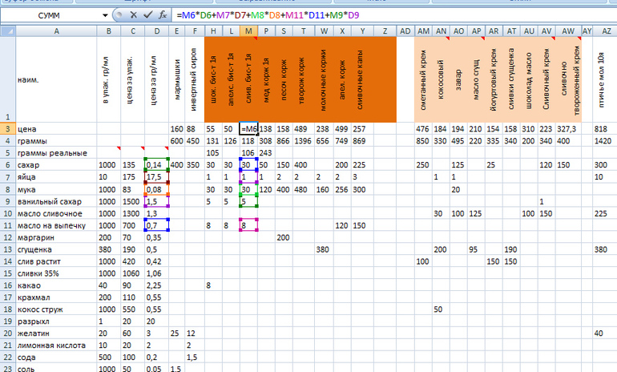Click the blue-outlined cell with 0,7

pyautogui.click(x=155, y=227)
